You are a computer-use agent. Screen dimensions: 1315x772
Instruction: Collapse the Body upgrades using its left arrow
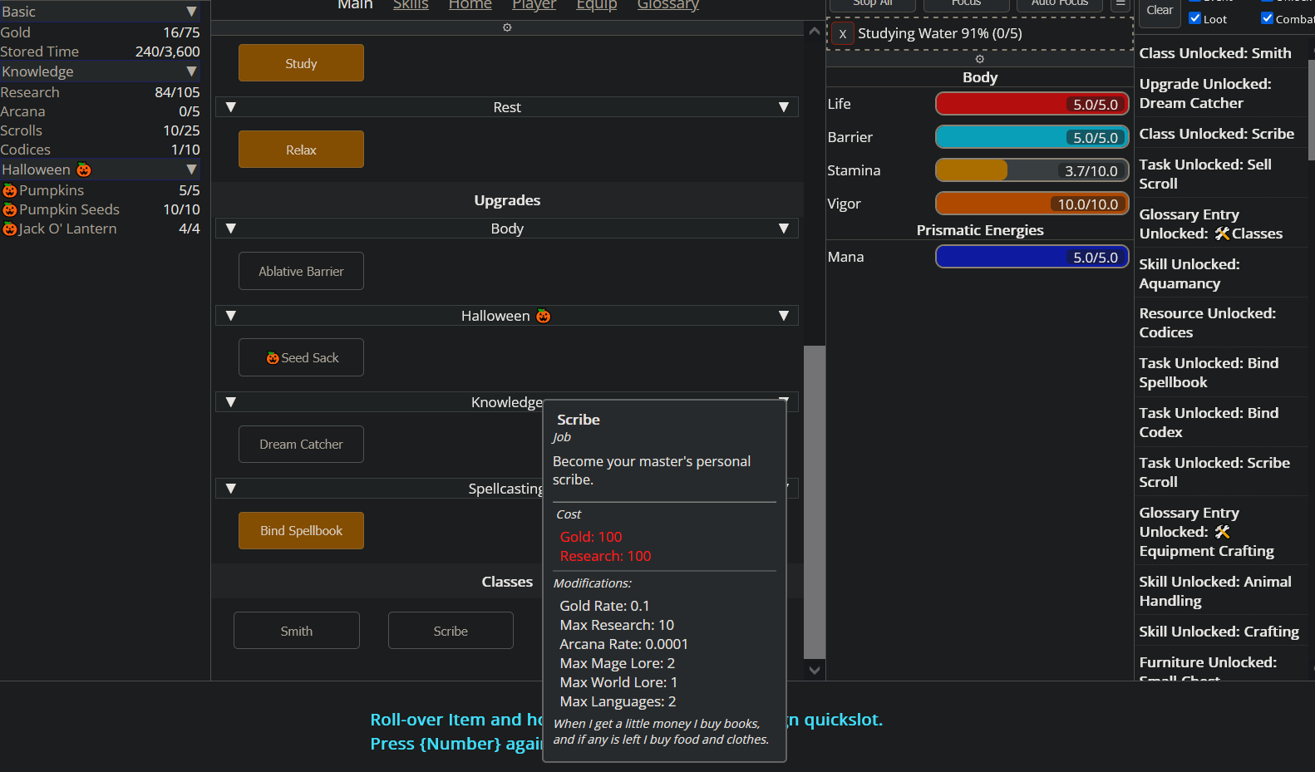click(x=231, y=229)
